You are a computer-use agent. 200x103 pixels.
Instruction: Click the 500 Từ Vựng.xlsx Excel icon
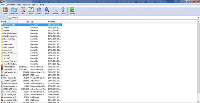tap(2, 78)
